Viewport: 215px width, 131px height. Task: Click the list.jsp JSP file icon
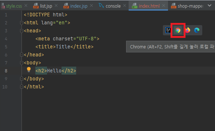click(36, 6)
